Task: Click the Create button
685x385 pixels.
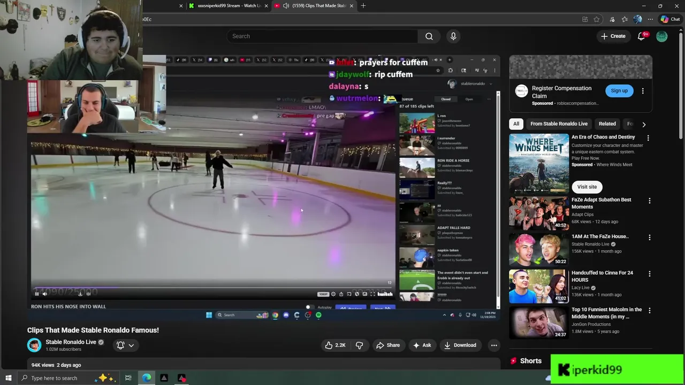Action: click(613, 36)
